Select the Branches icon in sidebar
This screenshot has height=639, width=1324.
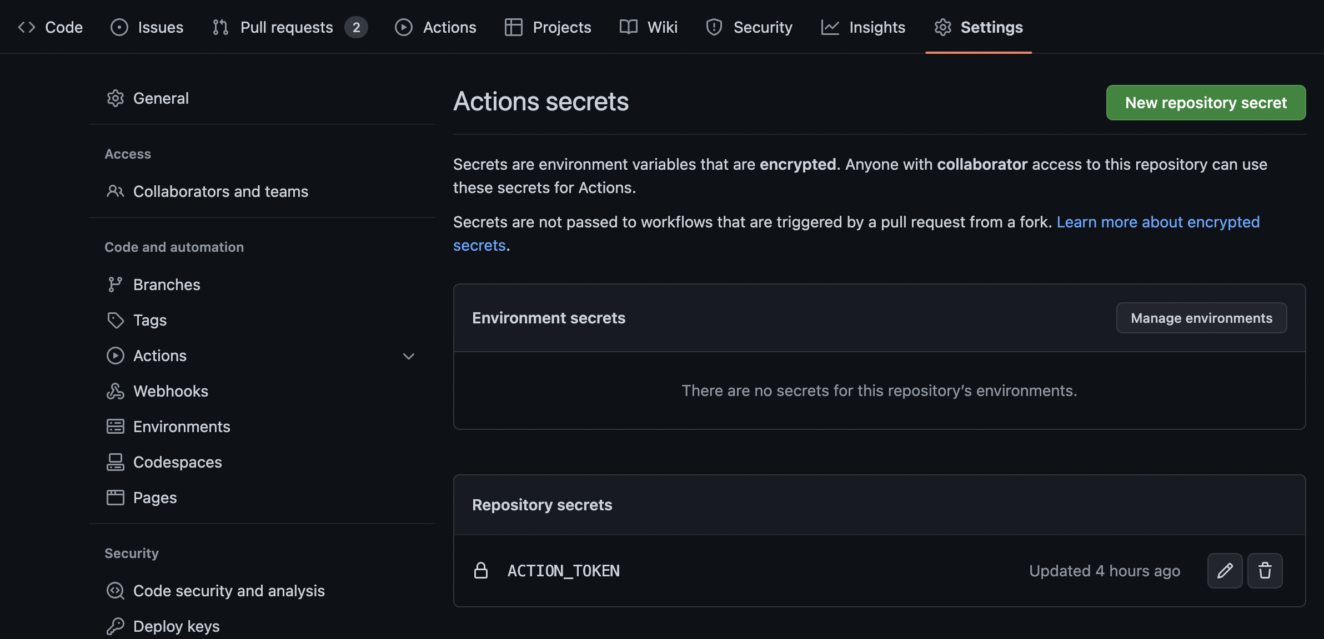click(x=115, y=285)
